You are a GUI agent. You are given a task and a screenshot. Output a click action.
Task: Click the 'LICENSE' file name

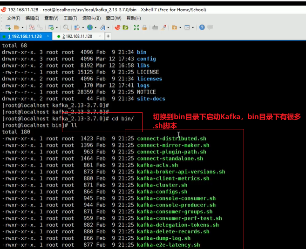coord(148,72)
